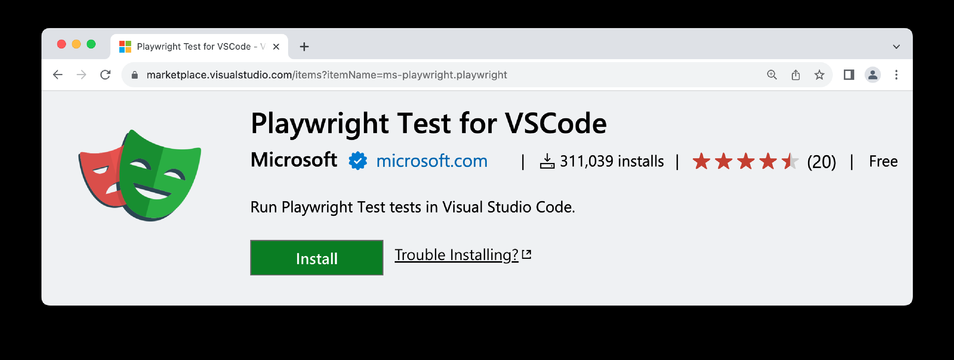Open a new tab with plus
The width and height of the screenshot is (954, 360).
click(304, 47)
